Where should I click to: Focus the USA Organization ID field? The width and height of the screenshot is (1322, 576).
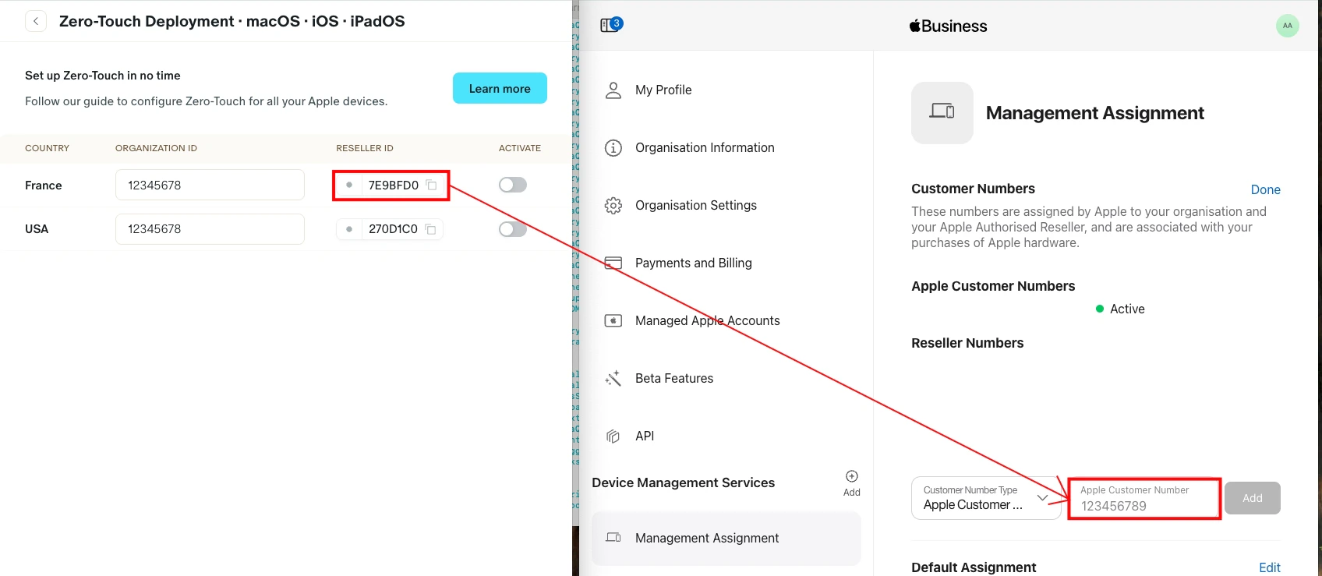tap(210, 229)
